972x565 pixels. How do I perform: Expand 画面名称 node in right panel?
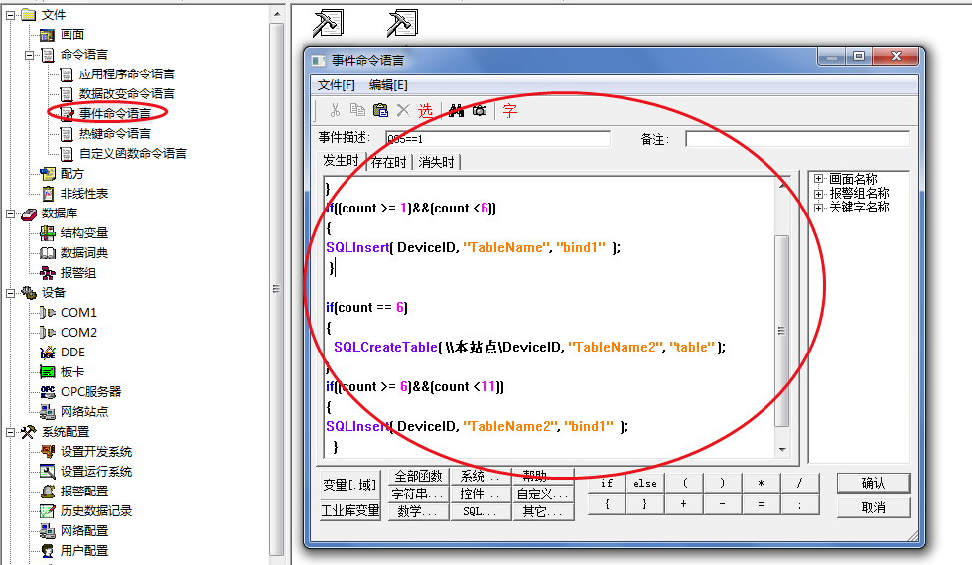pyautogui.click(x=819, y=179)
